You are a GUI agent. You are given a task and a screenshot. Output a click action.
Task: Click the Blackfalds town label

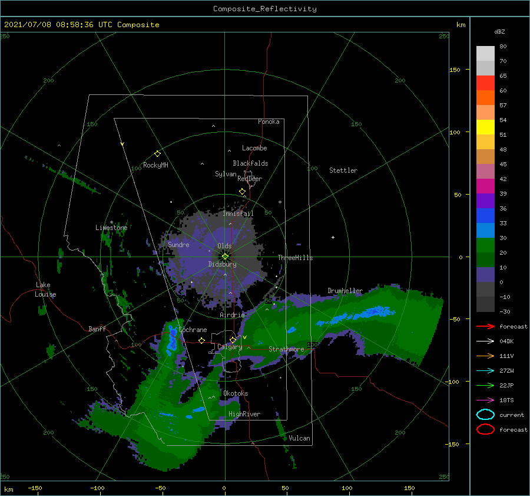tap(250, 163)
